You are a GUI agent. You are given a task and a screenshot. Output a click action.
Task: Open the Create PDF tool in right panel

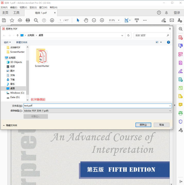[180, 37]
